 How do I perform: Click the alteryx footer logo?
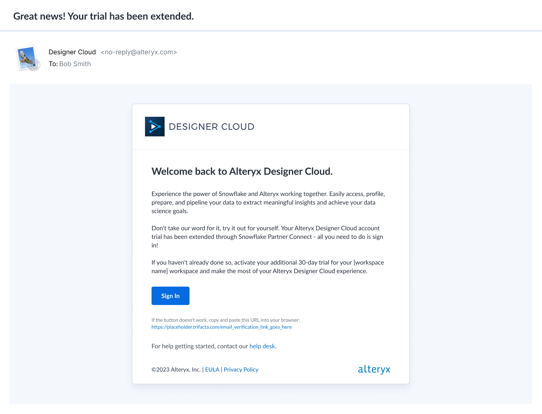click(x=374, y=369)
